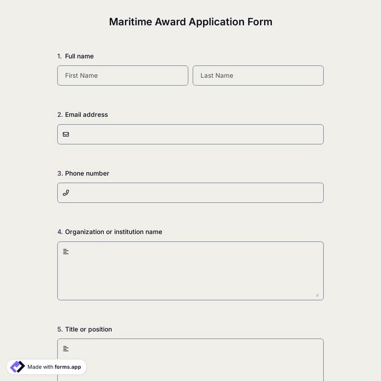This screenshot has height=381, width=381.
Task: Open the 'Made with forms.app' link text
Action: coord(54,367)
